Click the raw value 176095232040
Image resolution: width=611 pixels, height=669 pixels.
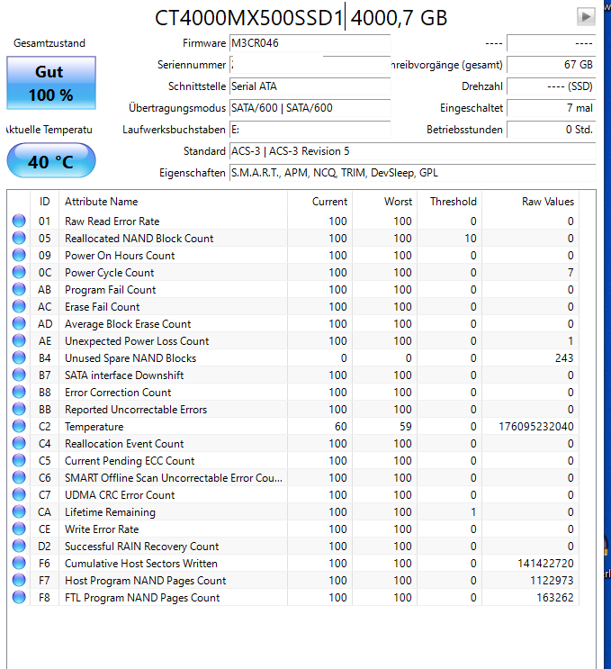(x=536, y=426)
